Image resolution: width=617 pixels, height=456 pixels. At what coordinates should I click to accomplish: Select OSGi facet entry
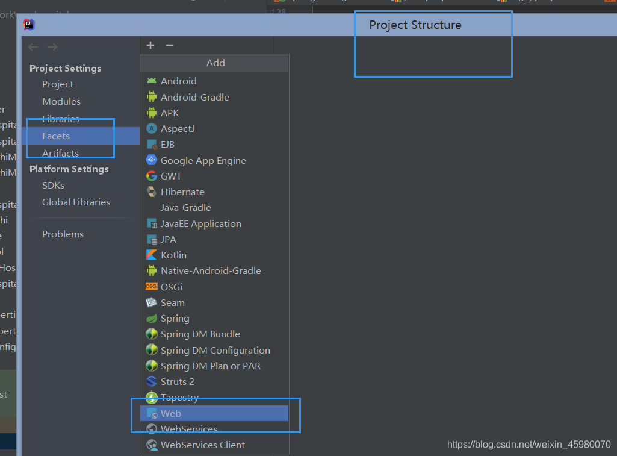pos(214,287)
